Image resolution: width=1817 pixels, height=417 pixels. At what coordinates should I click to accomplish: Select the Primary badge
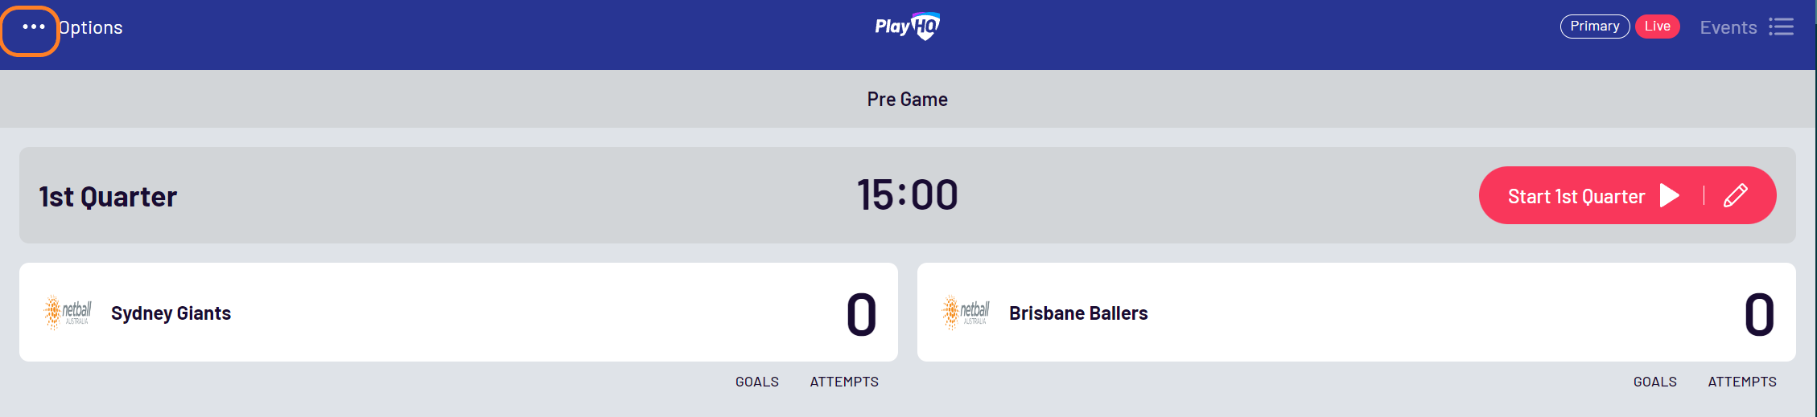tap(1595, 27)
